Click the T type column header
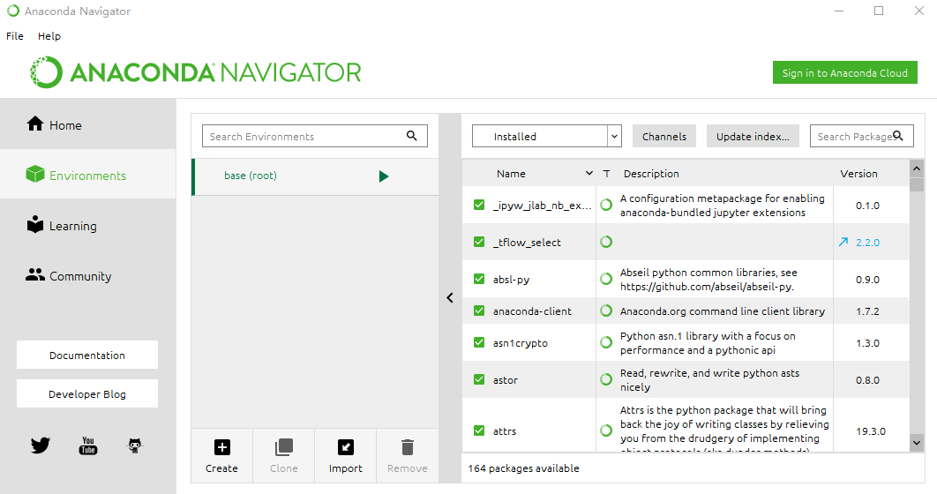This screenshot has height=494, width=937. point(606,173)
